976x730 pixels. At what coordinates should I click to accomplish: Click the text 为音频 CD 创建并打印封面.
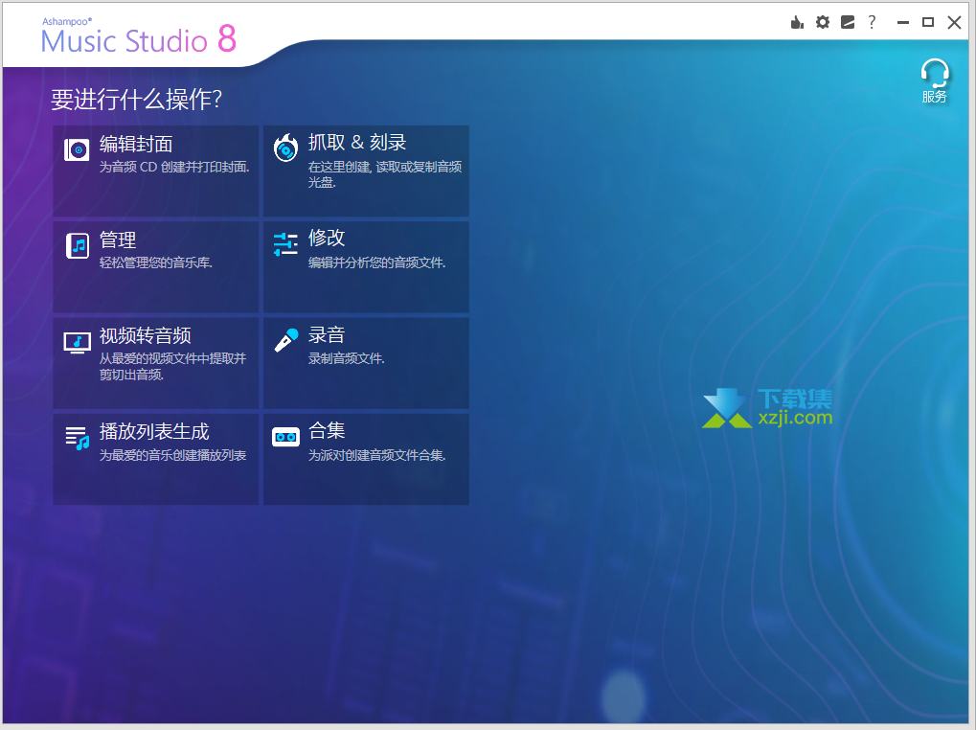point(174,167)
